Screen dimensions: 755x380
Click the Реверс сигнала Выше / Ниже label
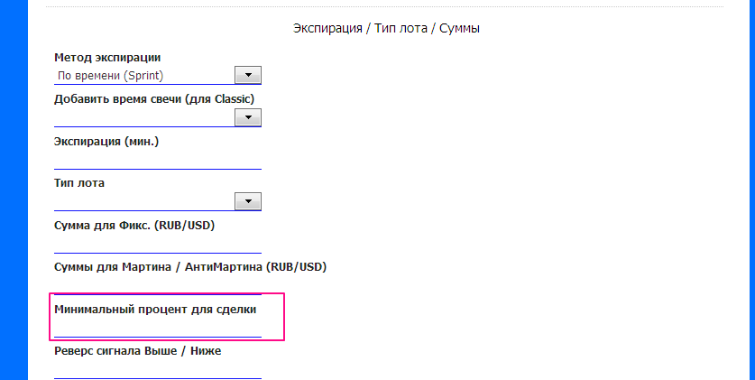coord(138,350)
